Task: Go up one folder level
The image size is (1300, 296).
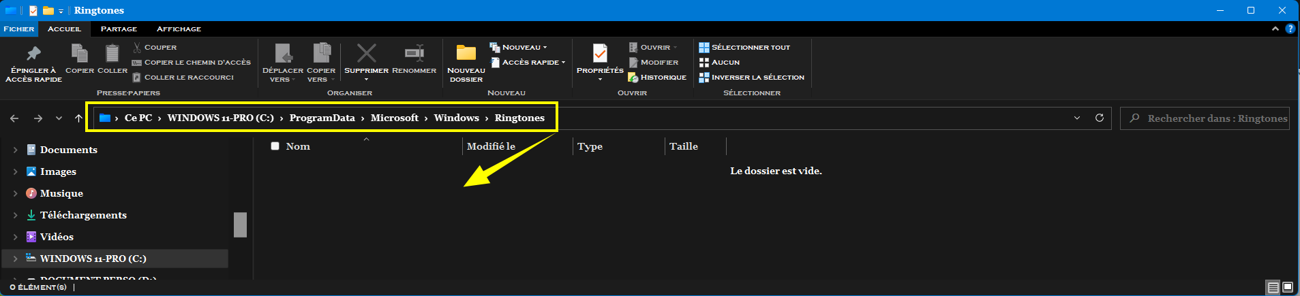Action: pyautogui.click(x=78, y=118)
